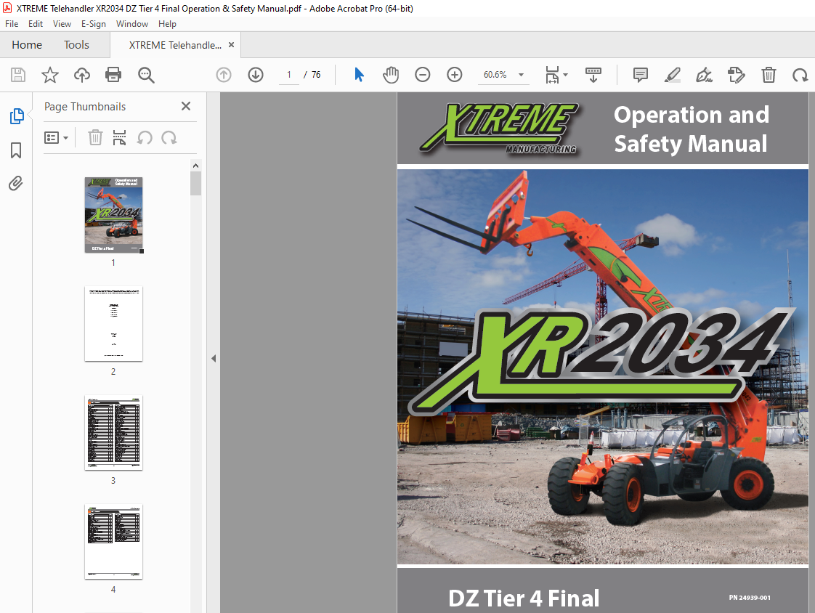Click the Edit PDF stamp icon

[x=737, y=75]
